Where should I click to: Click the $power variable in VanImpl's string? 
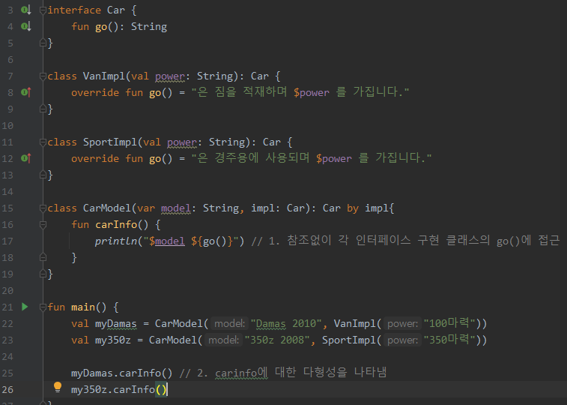point(312,93)
